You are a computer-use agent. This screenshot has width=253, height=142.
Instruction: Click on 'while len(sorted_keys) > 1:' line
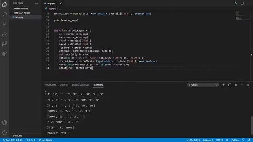[x=72, y=30]
